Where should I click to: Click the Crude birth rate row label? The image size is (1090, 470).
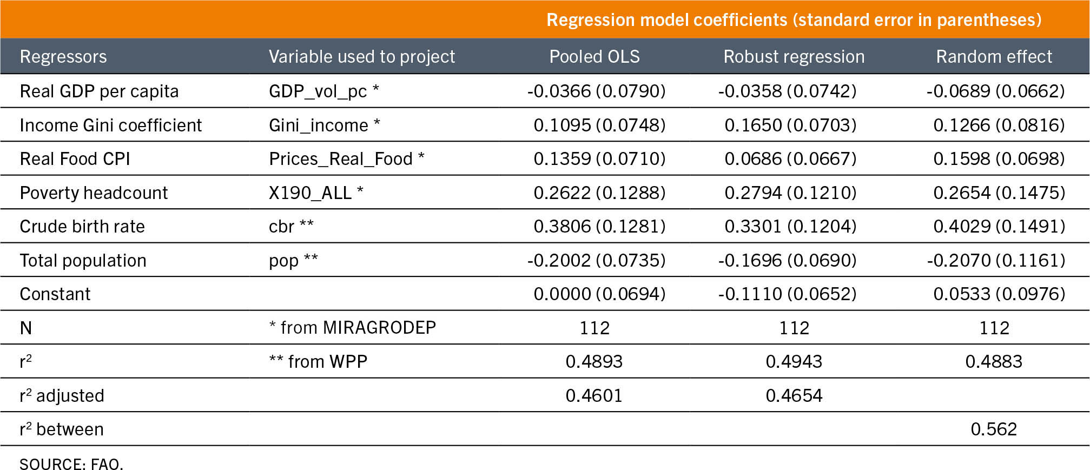[x=82, y=226]
